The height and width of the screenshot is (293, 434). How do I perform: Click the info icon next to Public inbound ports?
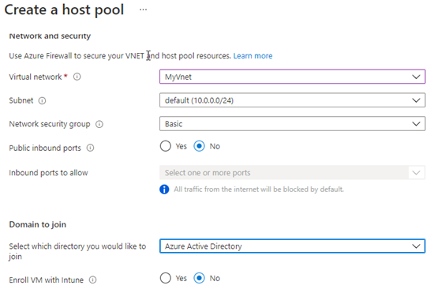pos(90,148)
